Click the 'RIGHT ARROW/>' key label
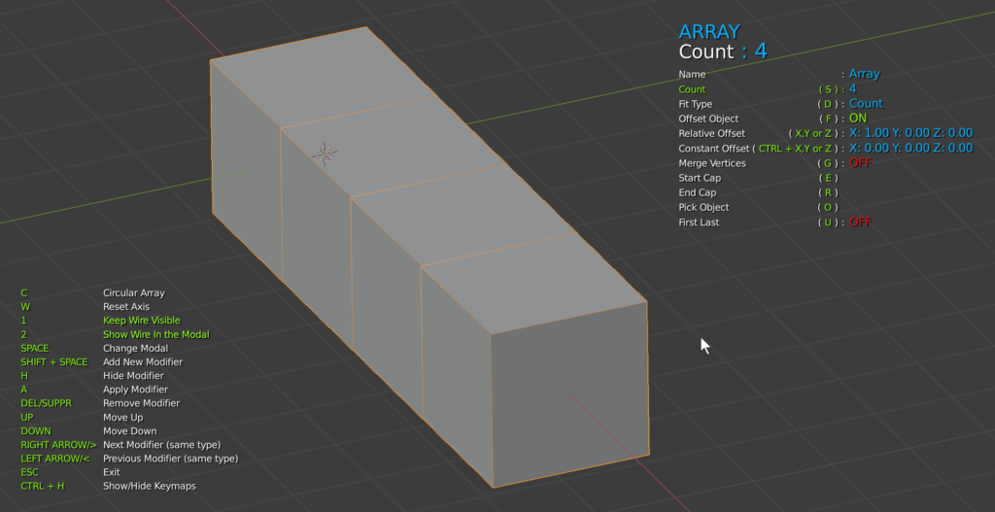This screenshot has width=995, height=512. [x=58, y=445]
